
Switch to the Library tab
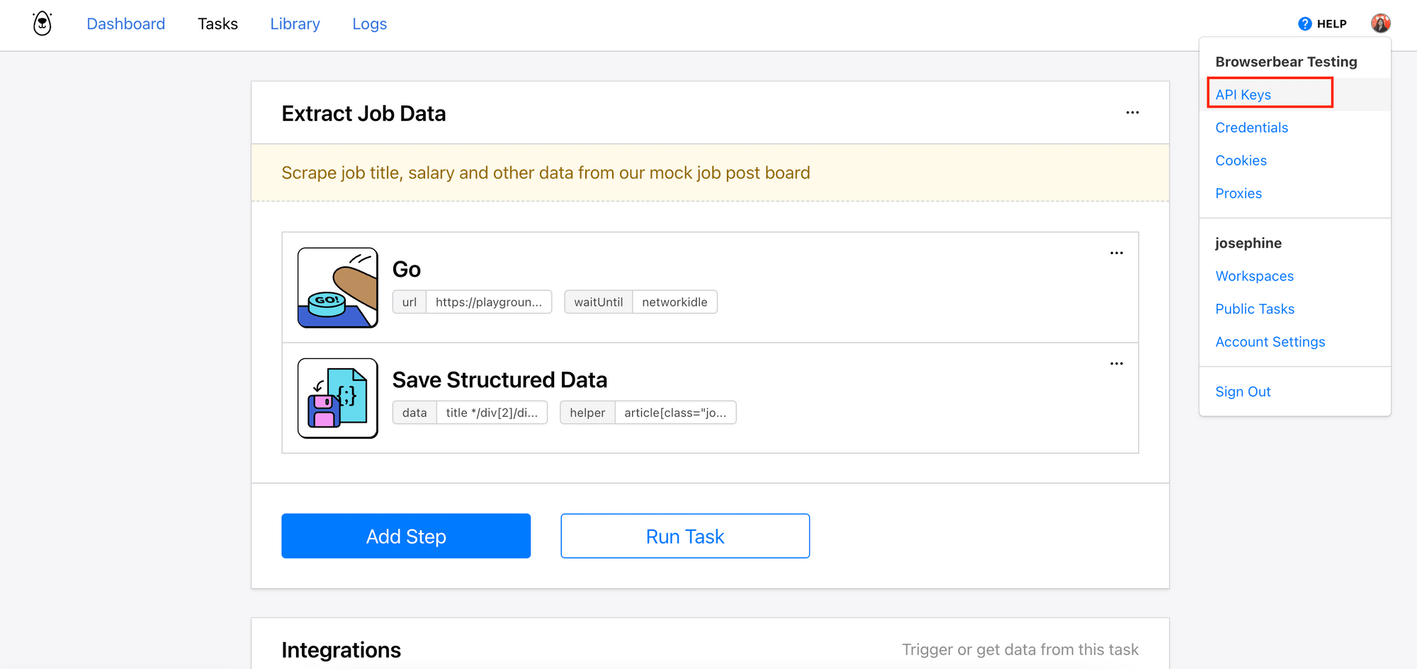point(295,24)
